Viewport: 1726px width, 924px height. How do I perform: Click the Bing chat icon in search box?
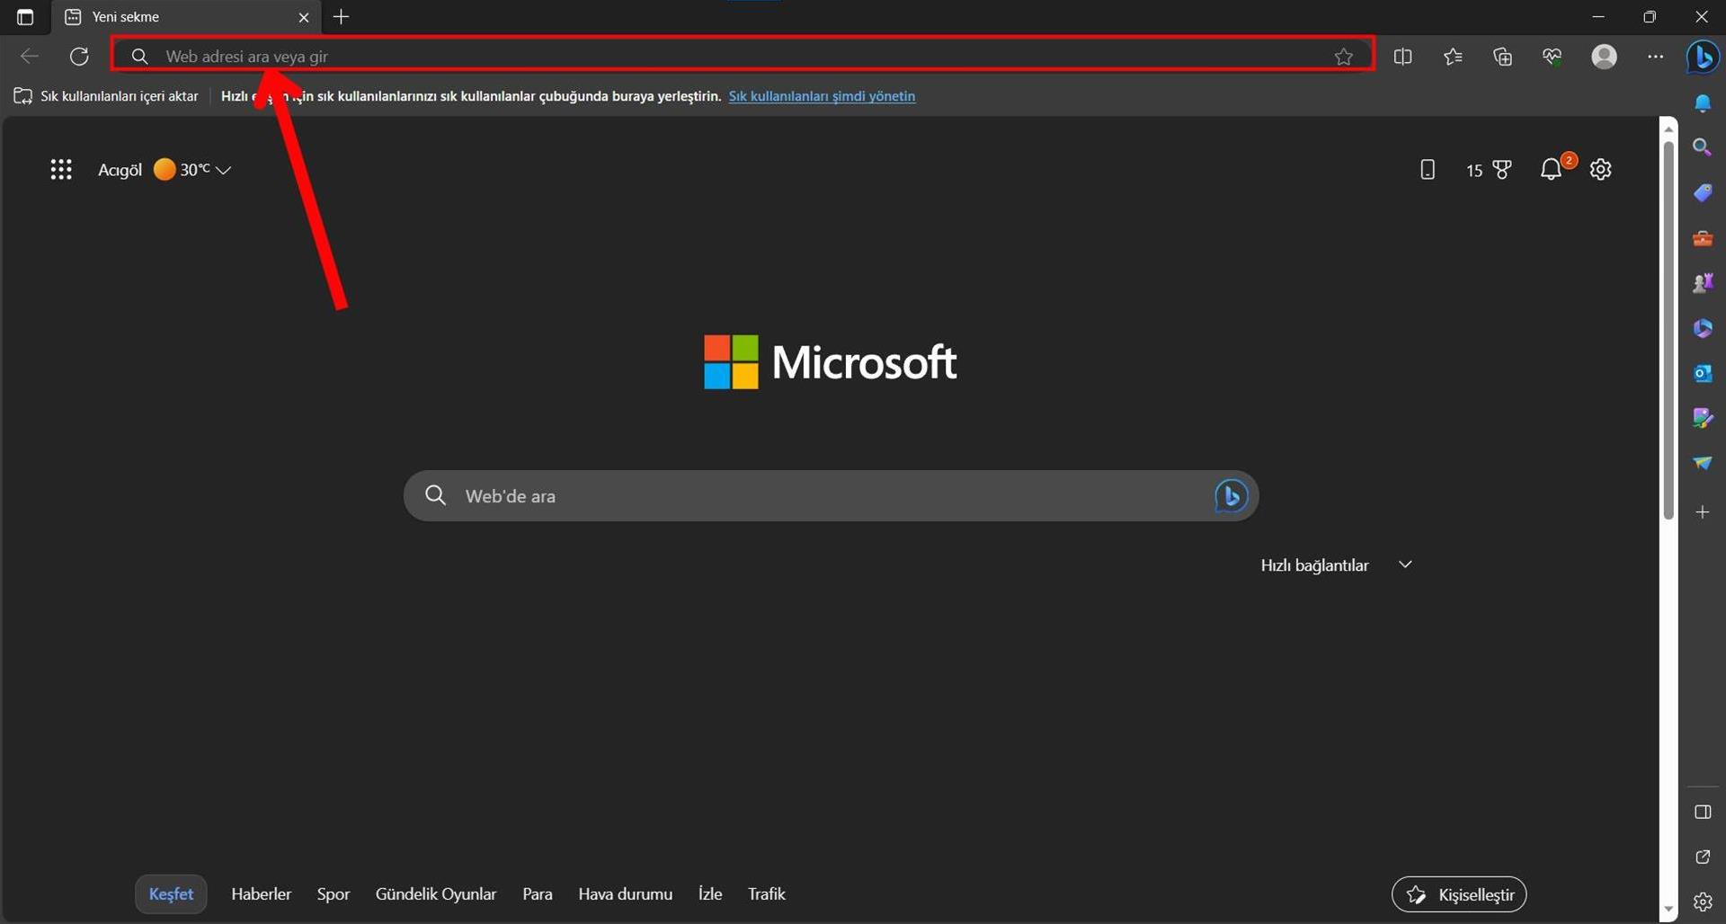pos(1231,496)
